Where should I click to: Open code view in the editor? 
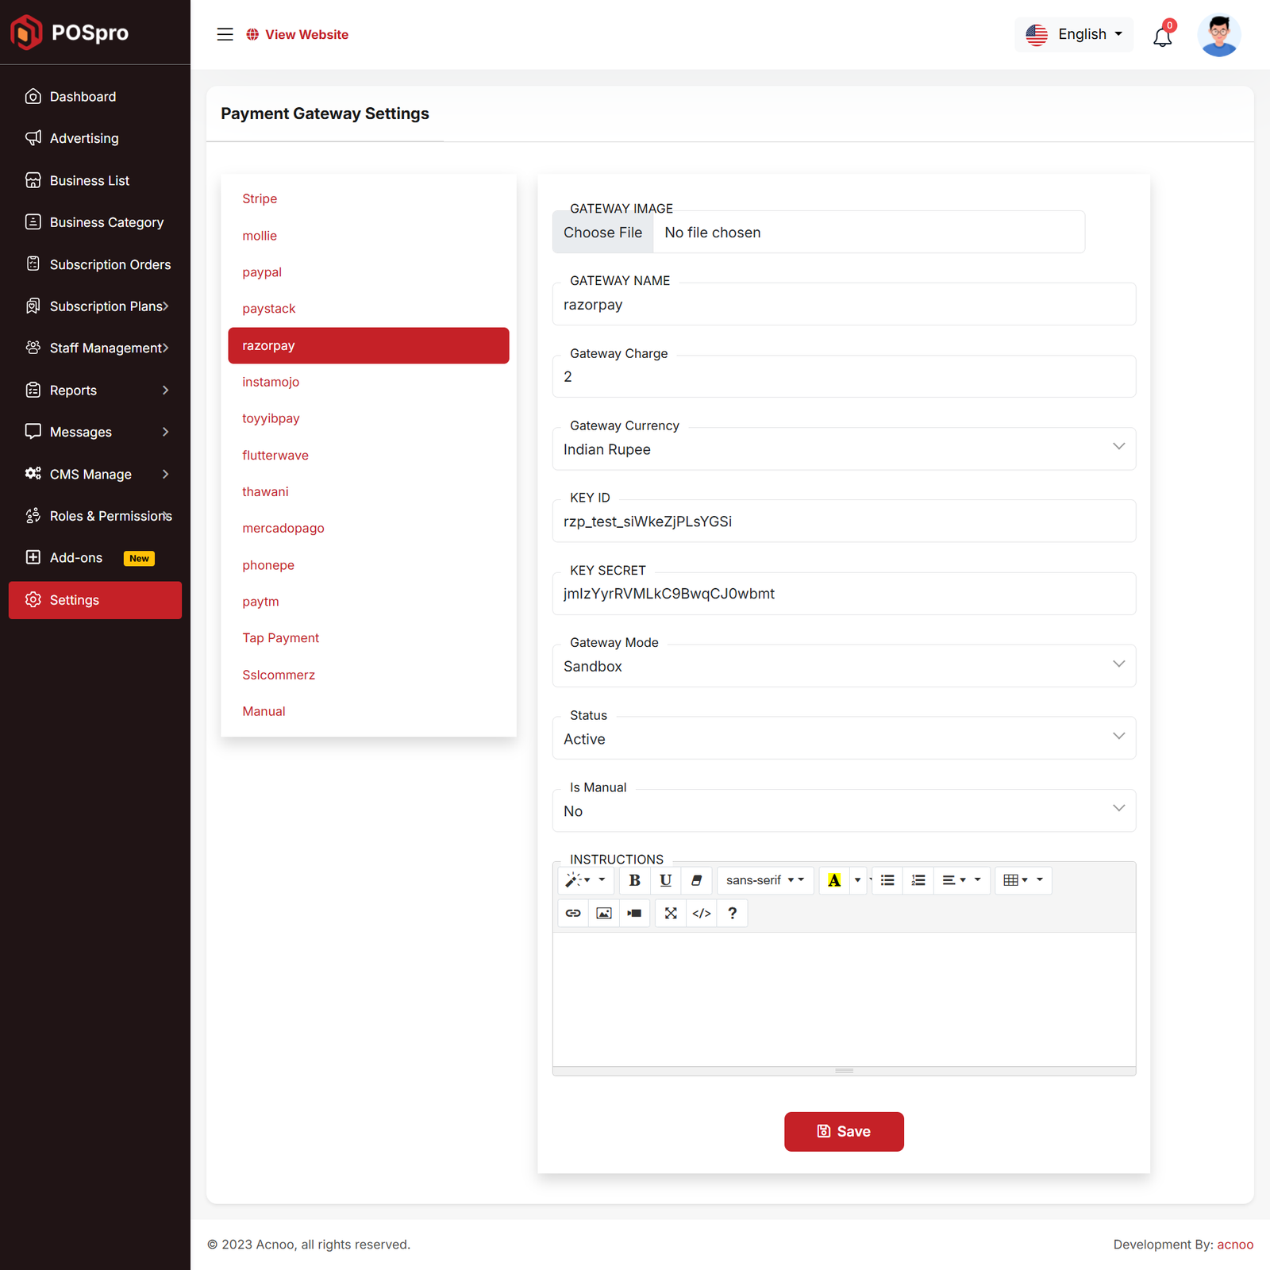702,914
